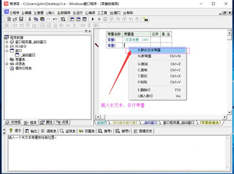The width and height of the screenshot is (234, 174).
Task: Select 模块引用表 in the program tree
Action: click(x=23, y=68)
